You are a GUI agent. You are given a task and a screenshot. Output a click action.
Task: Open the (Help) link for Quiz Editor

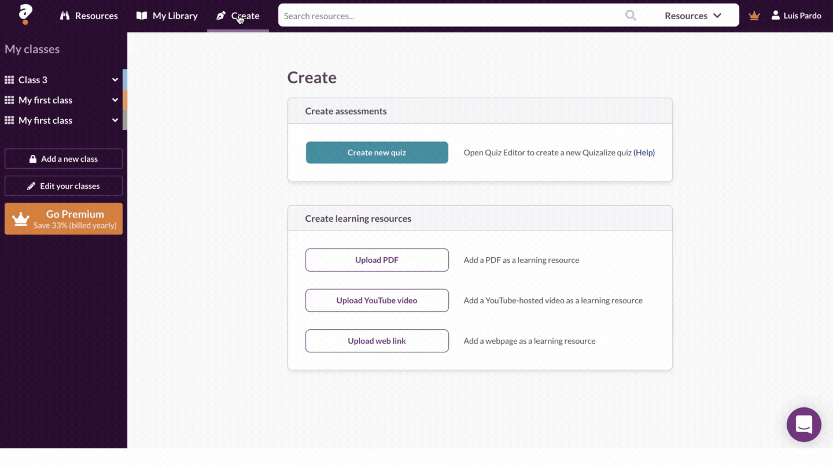click(x=644, y=153)
